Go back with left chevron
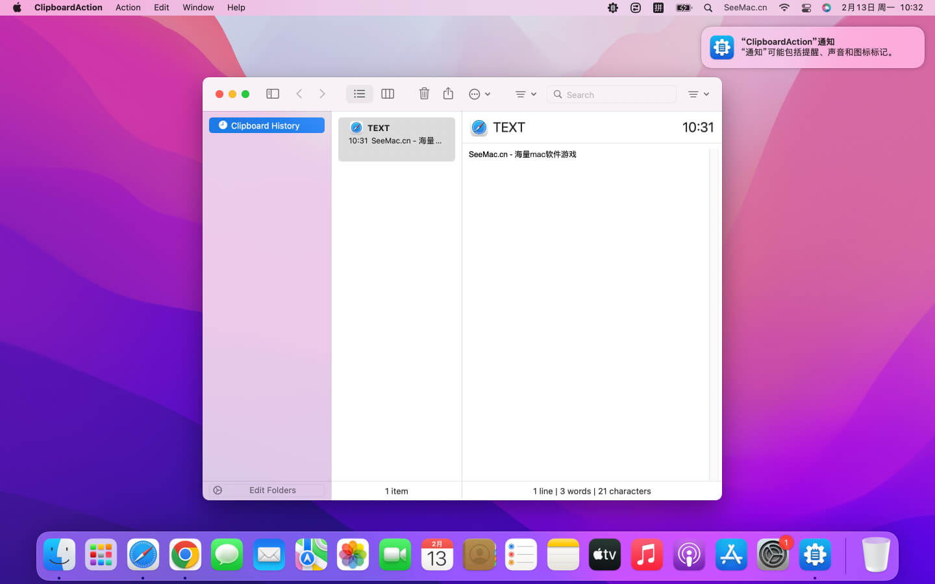 point(299,94)
